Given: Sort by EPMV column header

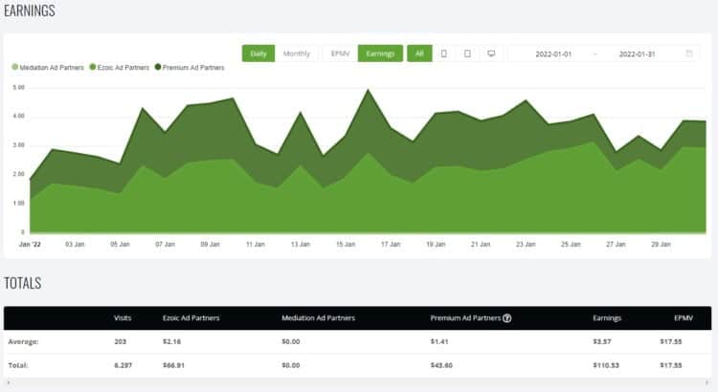Looking at the screenshot, I should [x=684, y=317].
